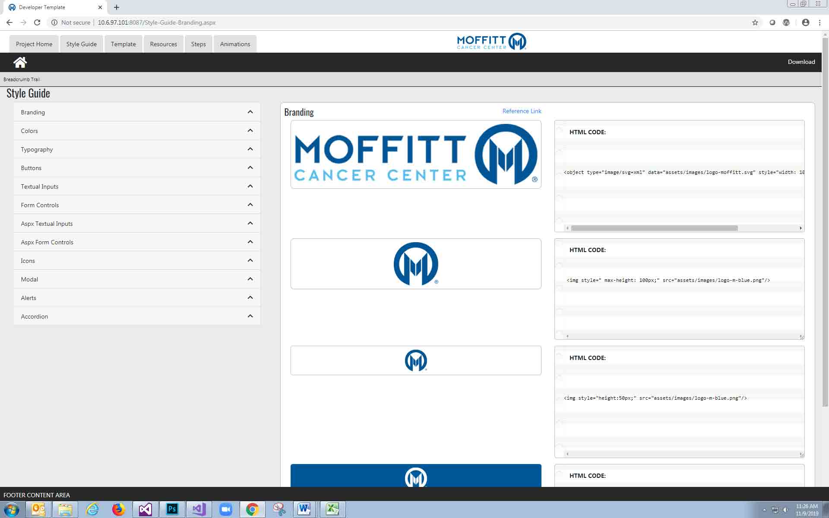Image resolution: width=829 pixels, height=518 pixels.
Task: Bookmark the page using the star icon
Action: [x=755, y=22]
